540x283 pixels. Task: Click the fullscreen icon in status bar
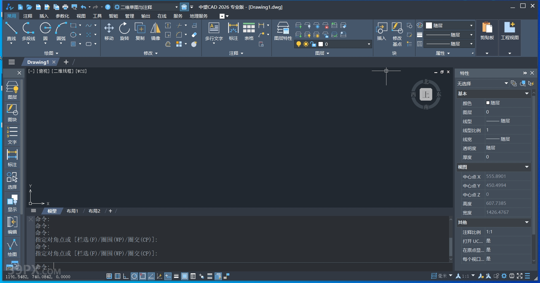click(520, 276)
